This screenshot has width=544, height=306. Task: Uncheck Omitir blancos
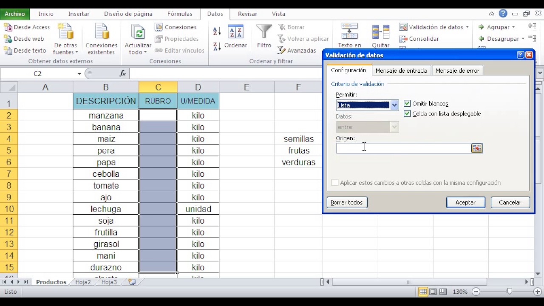click(x=407, y=103)
